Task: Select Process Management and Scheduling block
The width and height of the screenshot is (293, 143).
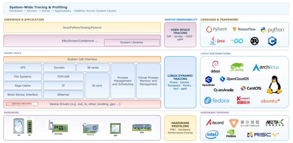Action: [123, 81]
